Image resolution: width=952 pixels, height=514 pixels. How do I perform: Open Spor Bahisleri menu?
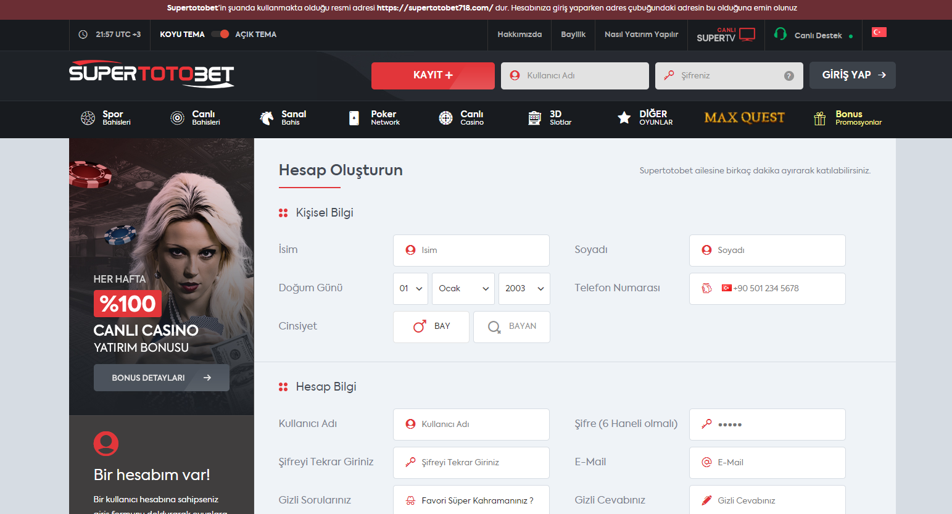106,118
